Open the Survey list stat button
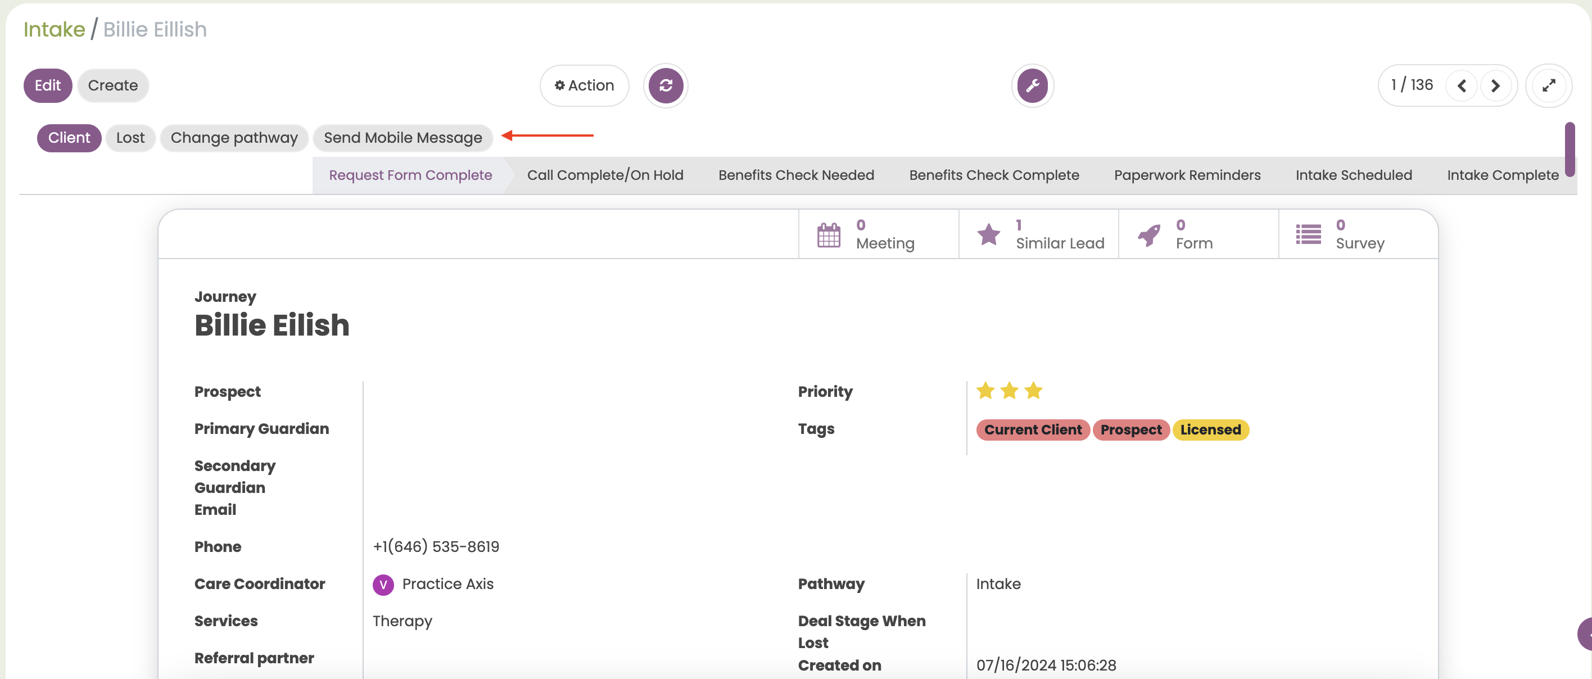The width and height of the screenshot is (1592, 679). (1358, 234)
